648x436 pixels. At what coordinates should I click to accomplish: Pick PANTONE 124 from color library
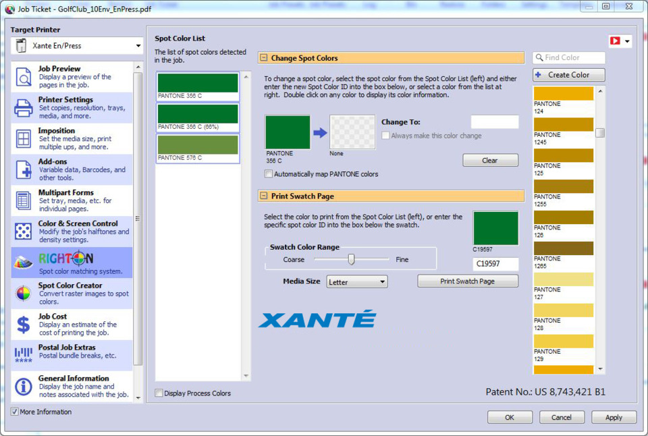[563, 101]
